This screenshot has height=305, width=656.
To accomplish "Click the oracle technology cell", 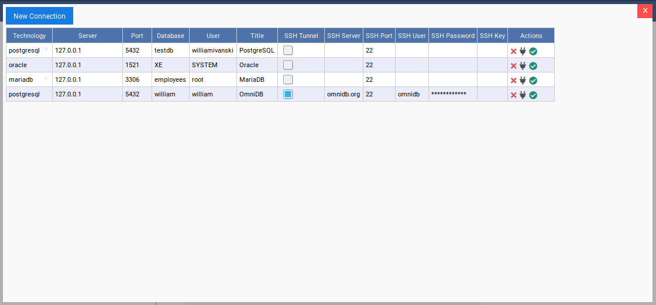I will (x=29, y=65).
